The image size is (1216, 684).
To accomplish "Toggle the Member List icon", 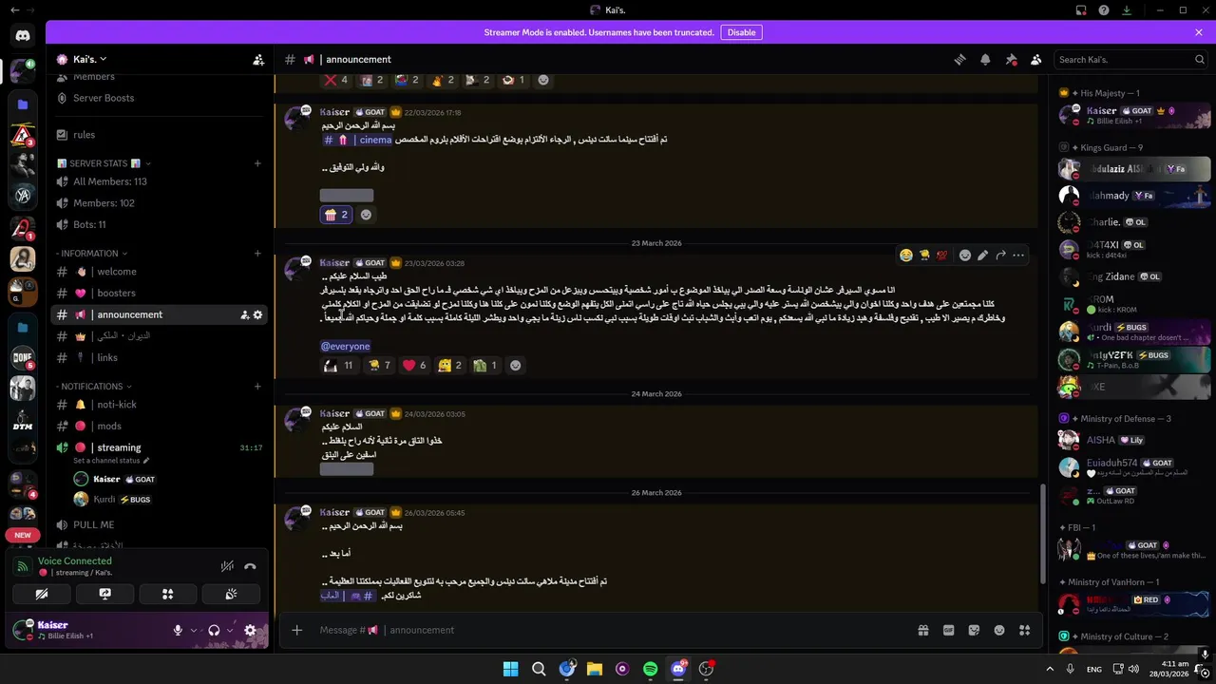I will pos(1036,59).
